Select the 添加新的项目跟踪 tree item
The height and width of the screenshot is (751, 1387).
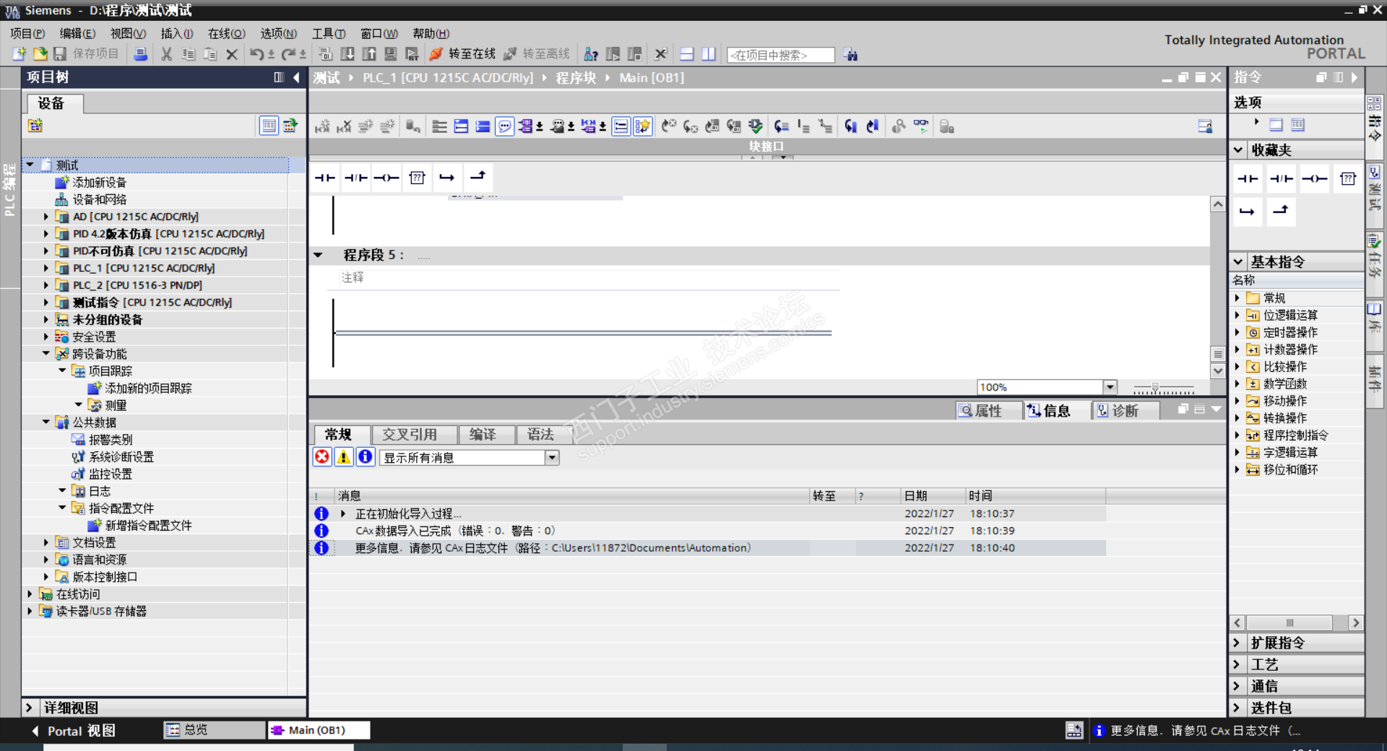tap(149, 388)
